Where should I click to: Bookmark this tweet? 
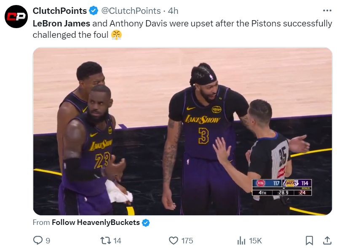pos(309,240)
